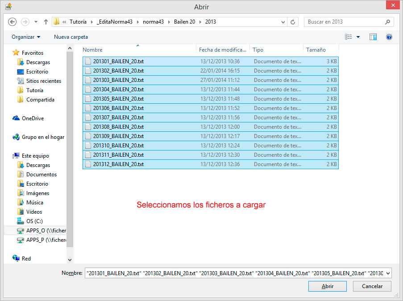Open help with the question mark icon

[389, 37]
